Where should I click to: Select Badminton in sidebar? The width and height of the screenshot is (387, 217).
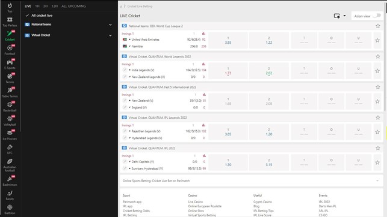click(10, 181)
